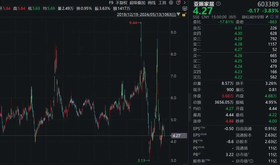Click info icon beside 亚振家居
The width and height of the screenshot is (280, 165).
218,4
